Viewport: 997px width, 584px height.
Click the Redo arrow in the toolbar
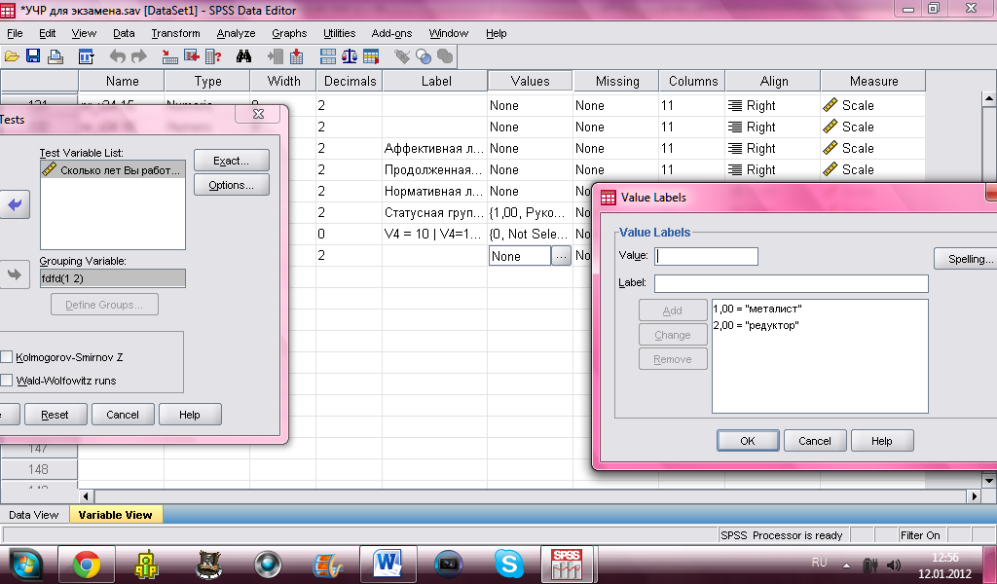138,56
